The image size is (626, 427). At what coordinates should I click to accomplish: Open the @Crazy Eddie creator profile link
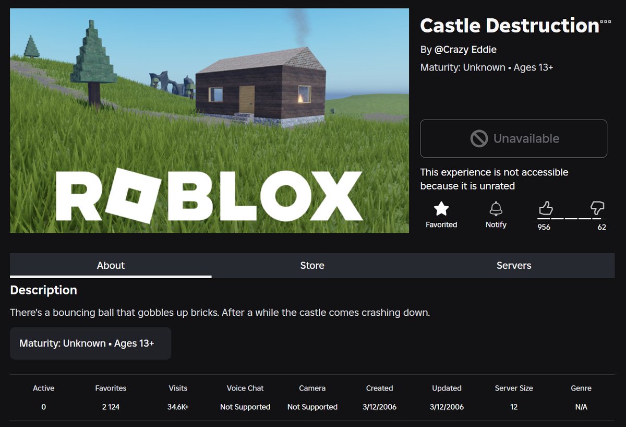[465, 50]
